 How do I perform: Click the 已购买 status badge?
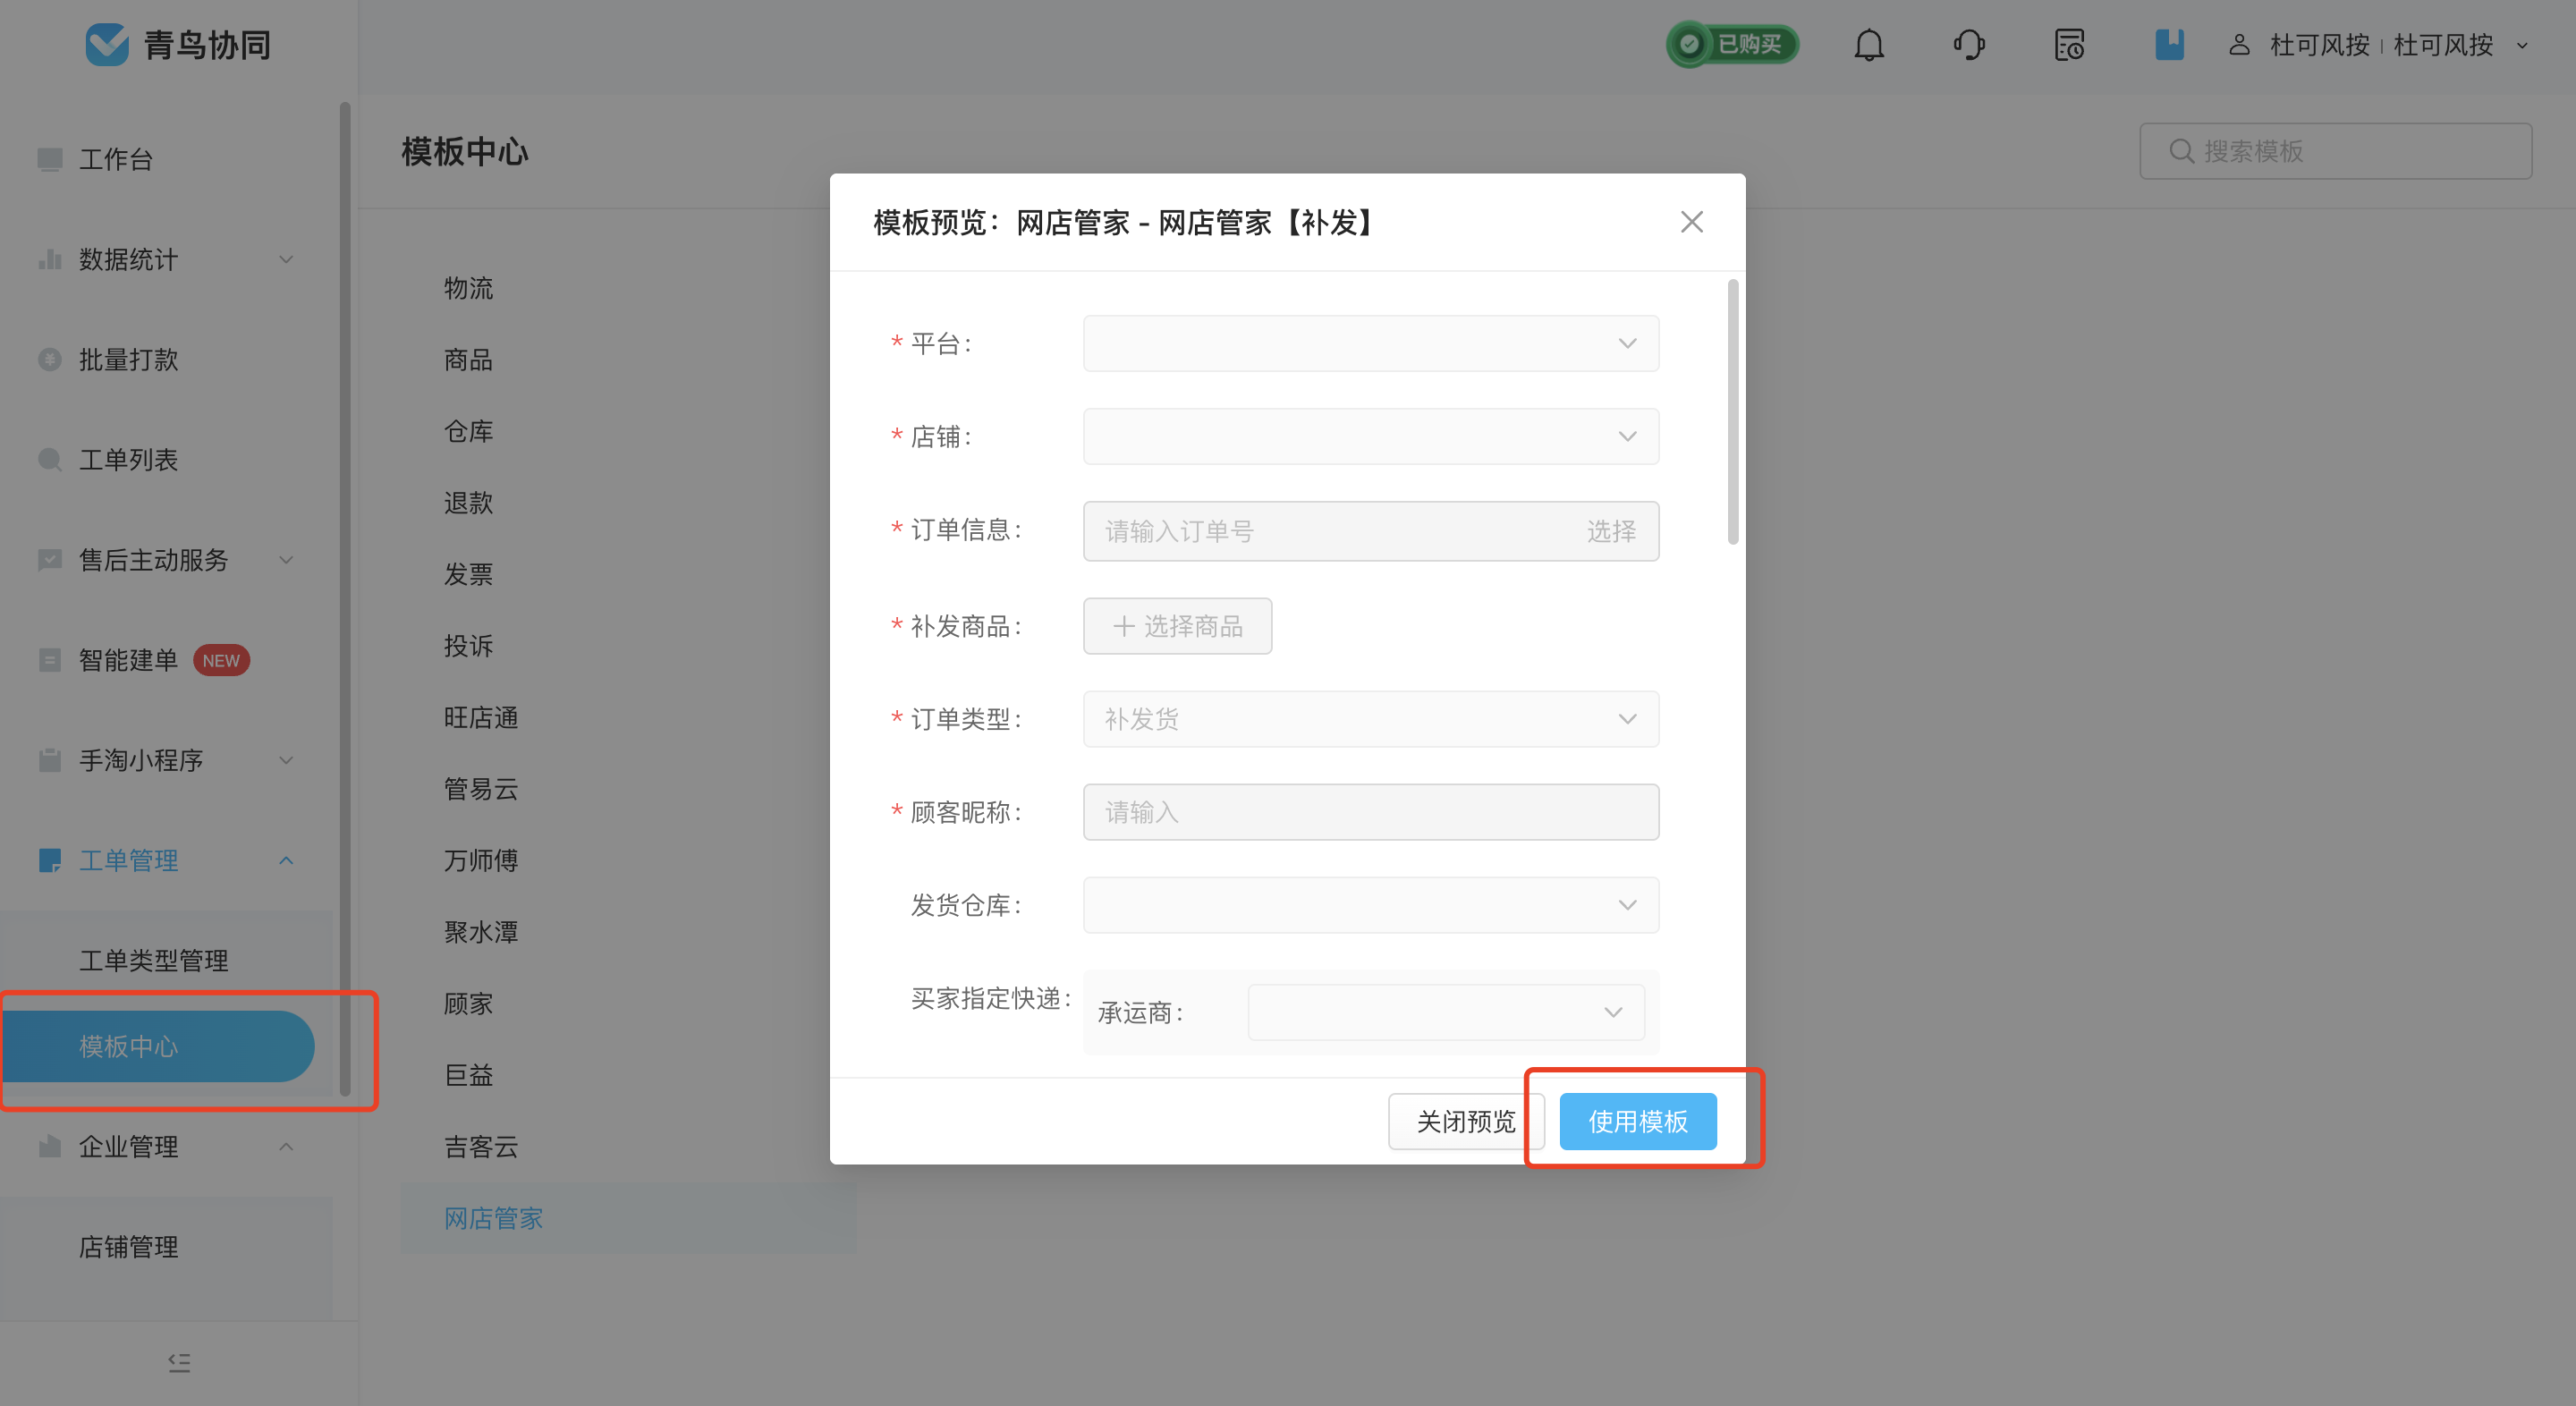tap(1732, 45)
